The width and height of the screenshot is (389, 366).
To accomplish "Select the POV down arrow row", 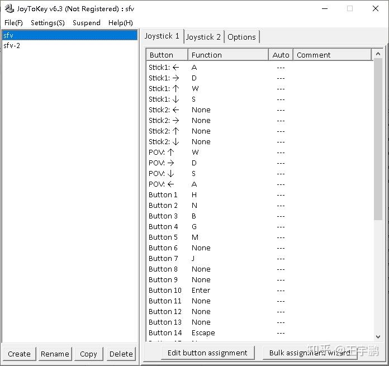I will click(x=260, y=174).
